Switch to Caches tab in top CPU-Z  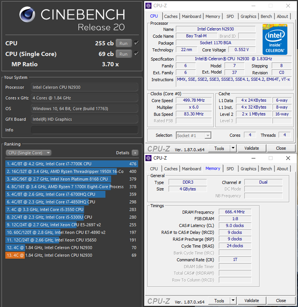click(x=171, y=16)
